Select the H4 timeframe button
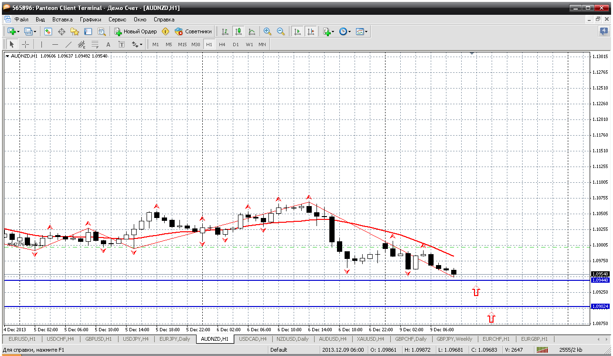The image size is (613, 356). pos(222,44)
